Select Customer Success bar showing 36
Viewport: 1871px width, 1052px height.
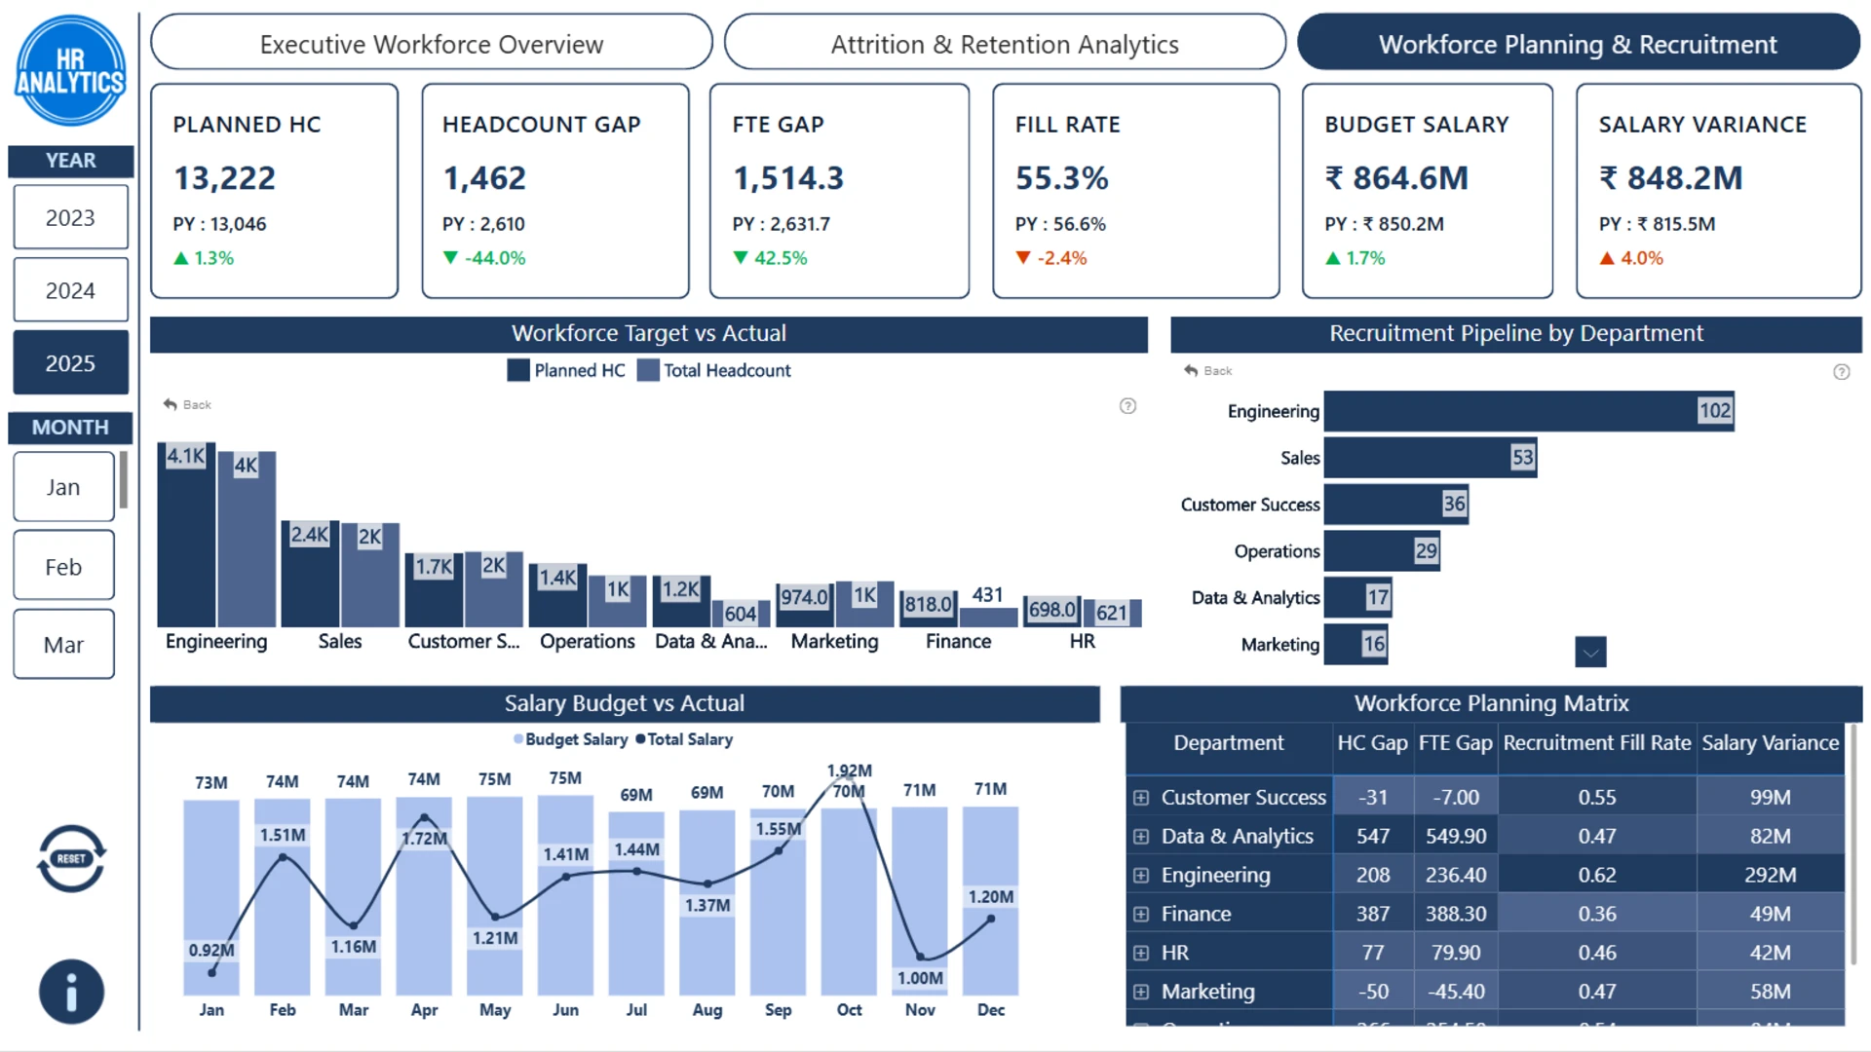pos(1396,505)
